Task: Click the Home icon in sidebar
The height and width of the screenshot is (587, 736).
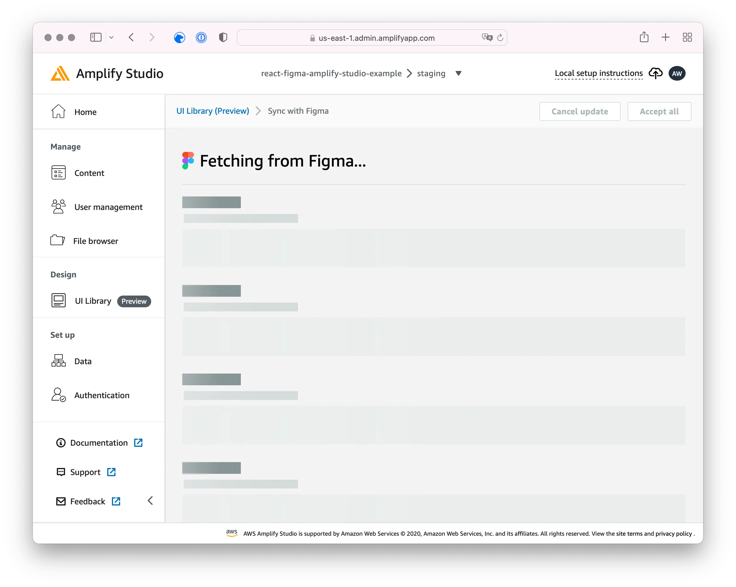Action: tap(58, 111)
